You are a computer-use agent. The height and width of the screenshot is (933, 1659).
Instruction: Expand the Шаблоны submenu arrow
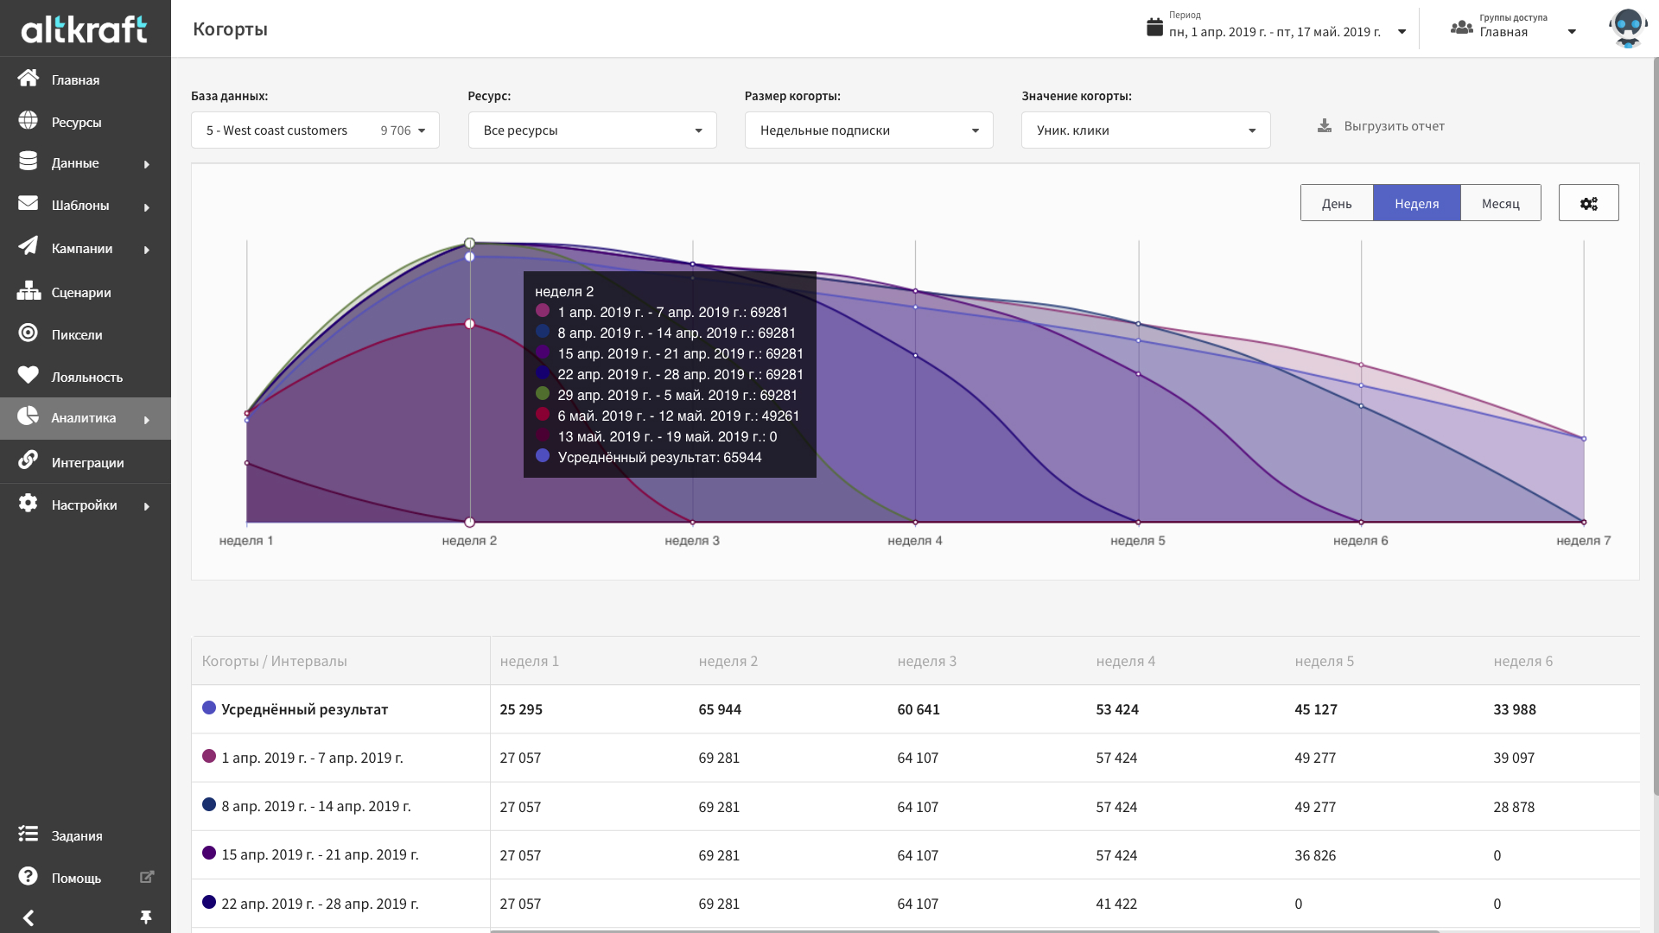tap(147, 207)
